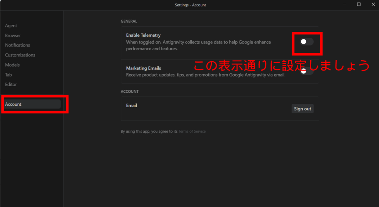
Task: Open the Agent settings section
Action: pos(11,26)
